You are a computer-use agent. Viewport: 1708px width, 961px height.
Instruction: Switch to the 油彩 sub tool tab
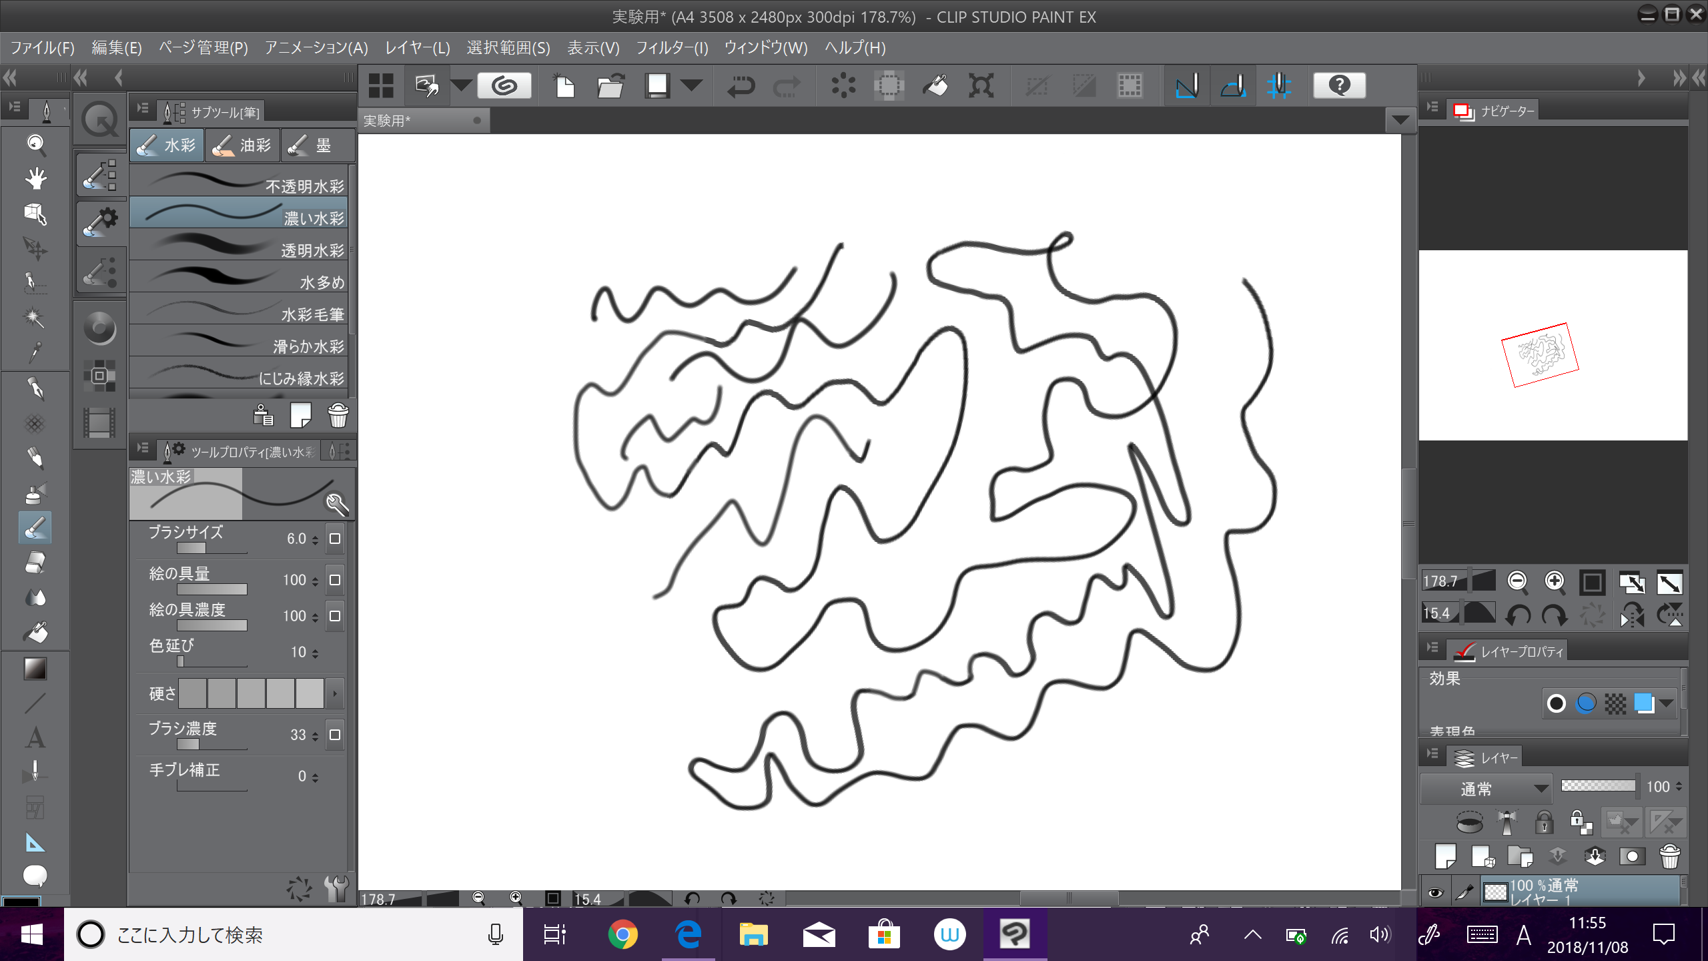coord(242,145)
